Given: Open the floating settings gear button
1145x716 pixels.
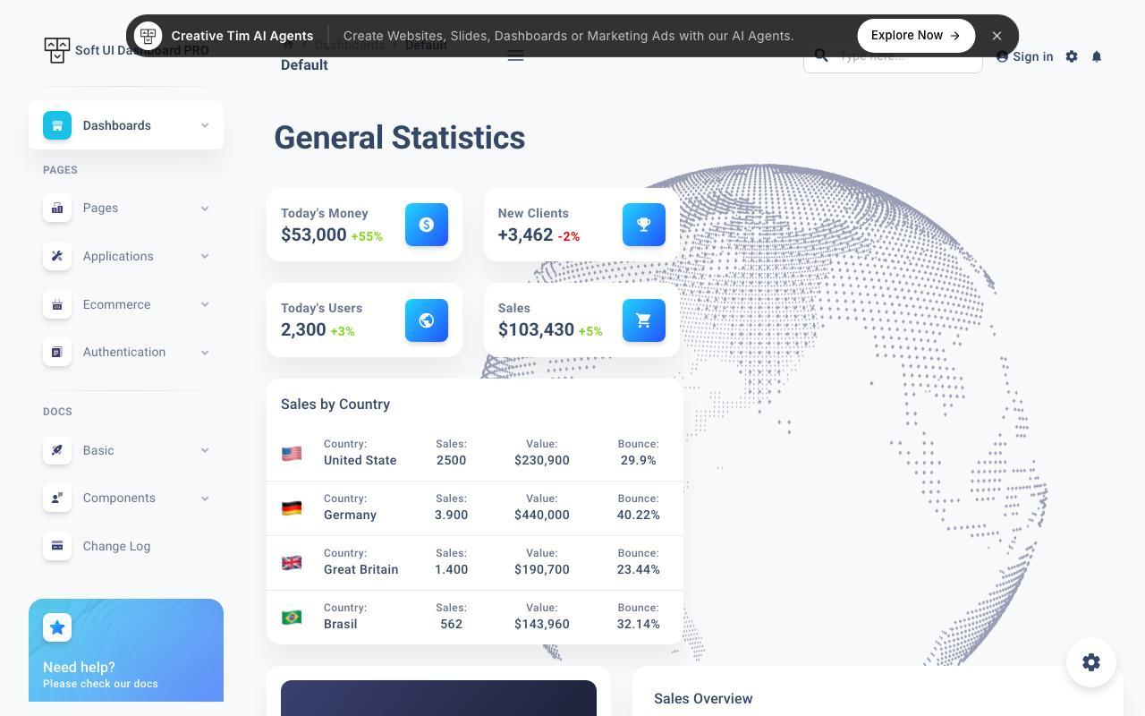Looking at the screenshot, I should [x=1091, y=662].
